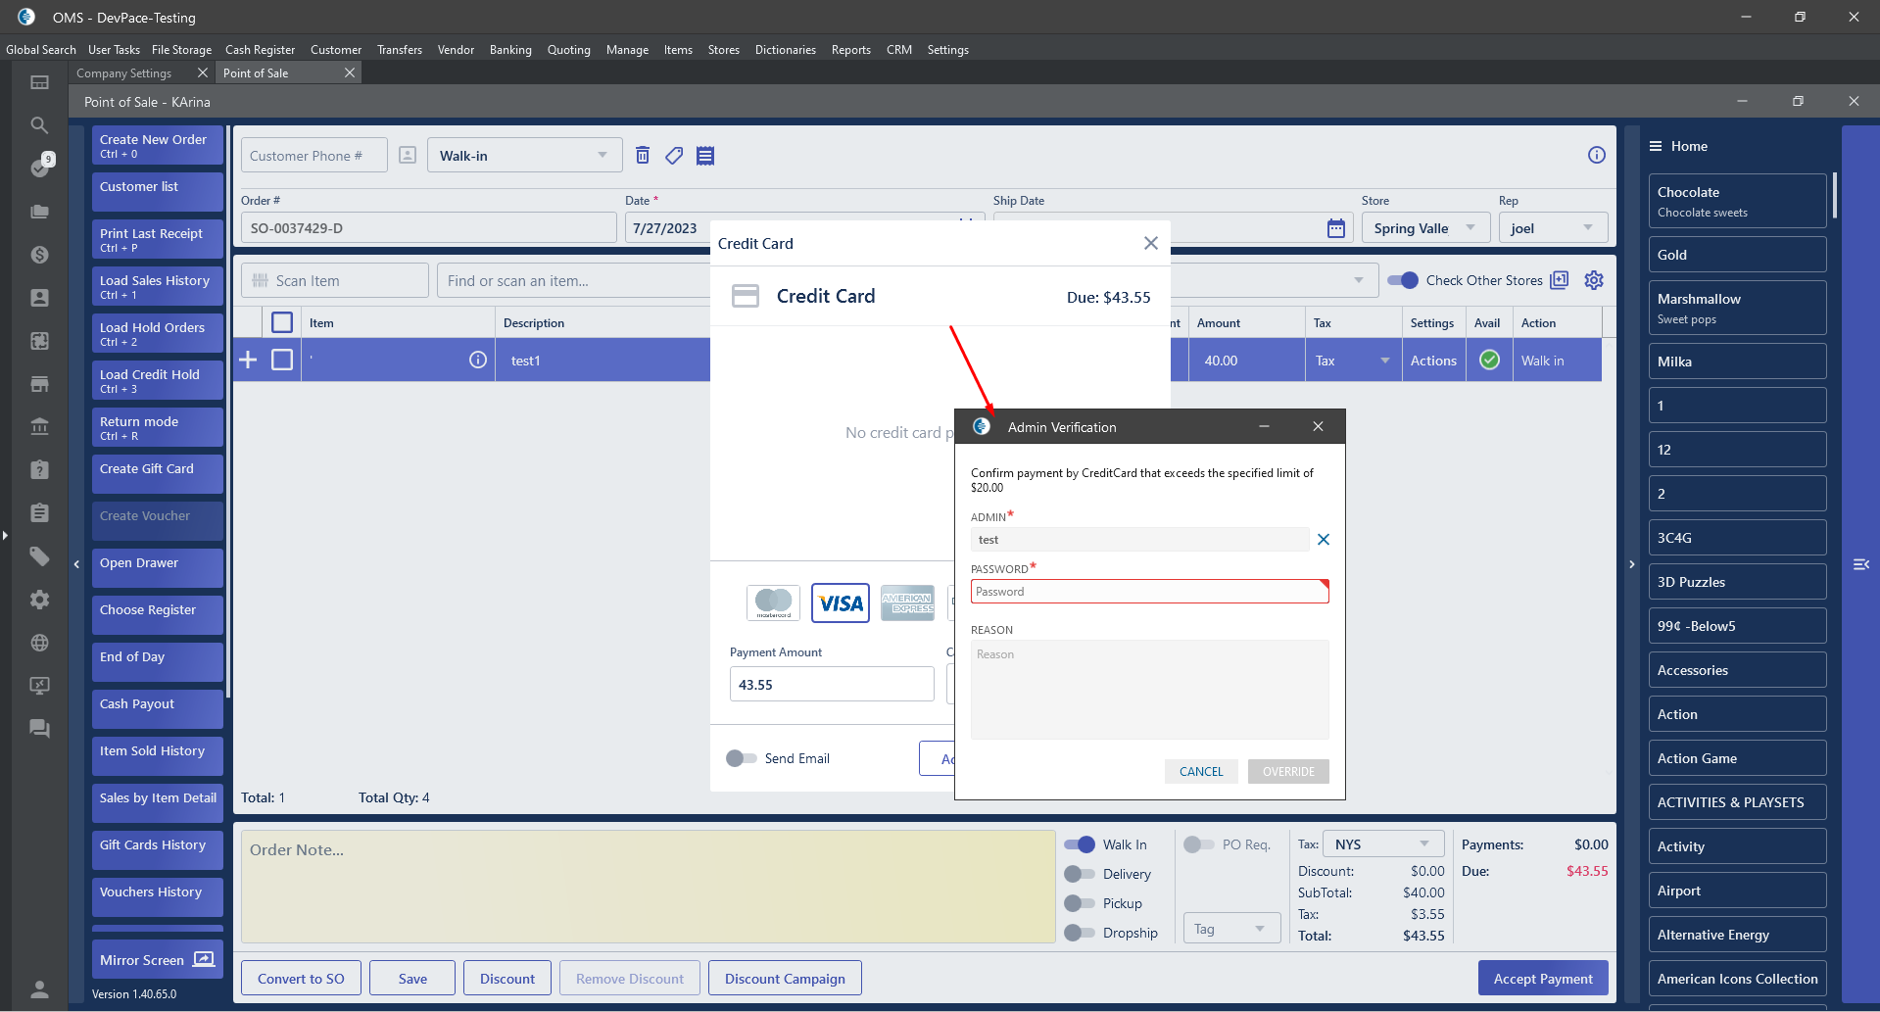Open the Cash Register menu
The height and width of the screenshot is (1012, 1880).
point(260,50)
